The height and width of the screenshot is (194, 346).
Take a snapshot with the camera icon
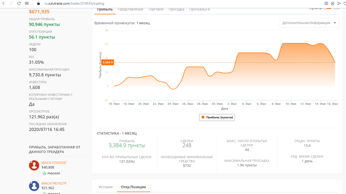pos(326,3)
